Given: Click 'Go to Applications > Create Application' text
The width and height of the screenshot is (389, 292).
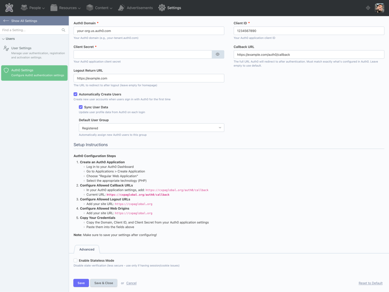Looking at the screenshot, I should click(x=116, y=171).
